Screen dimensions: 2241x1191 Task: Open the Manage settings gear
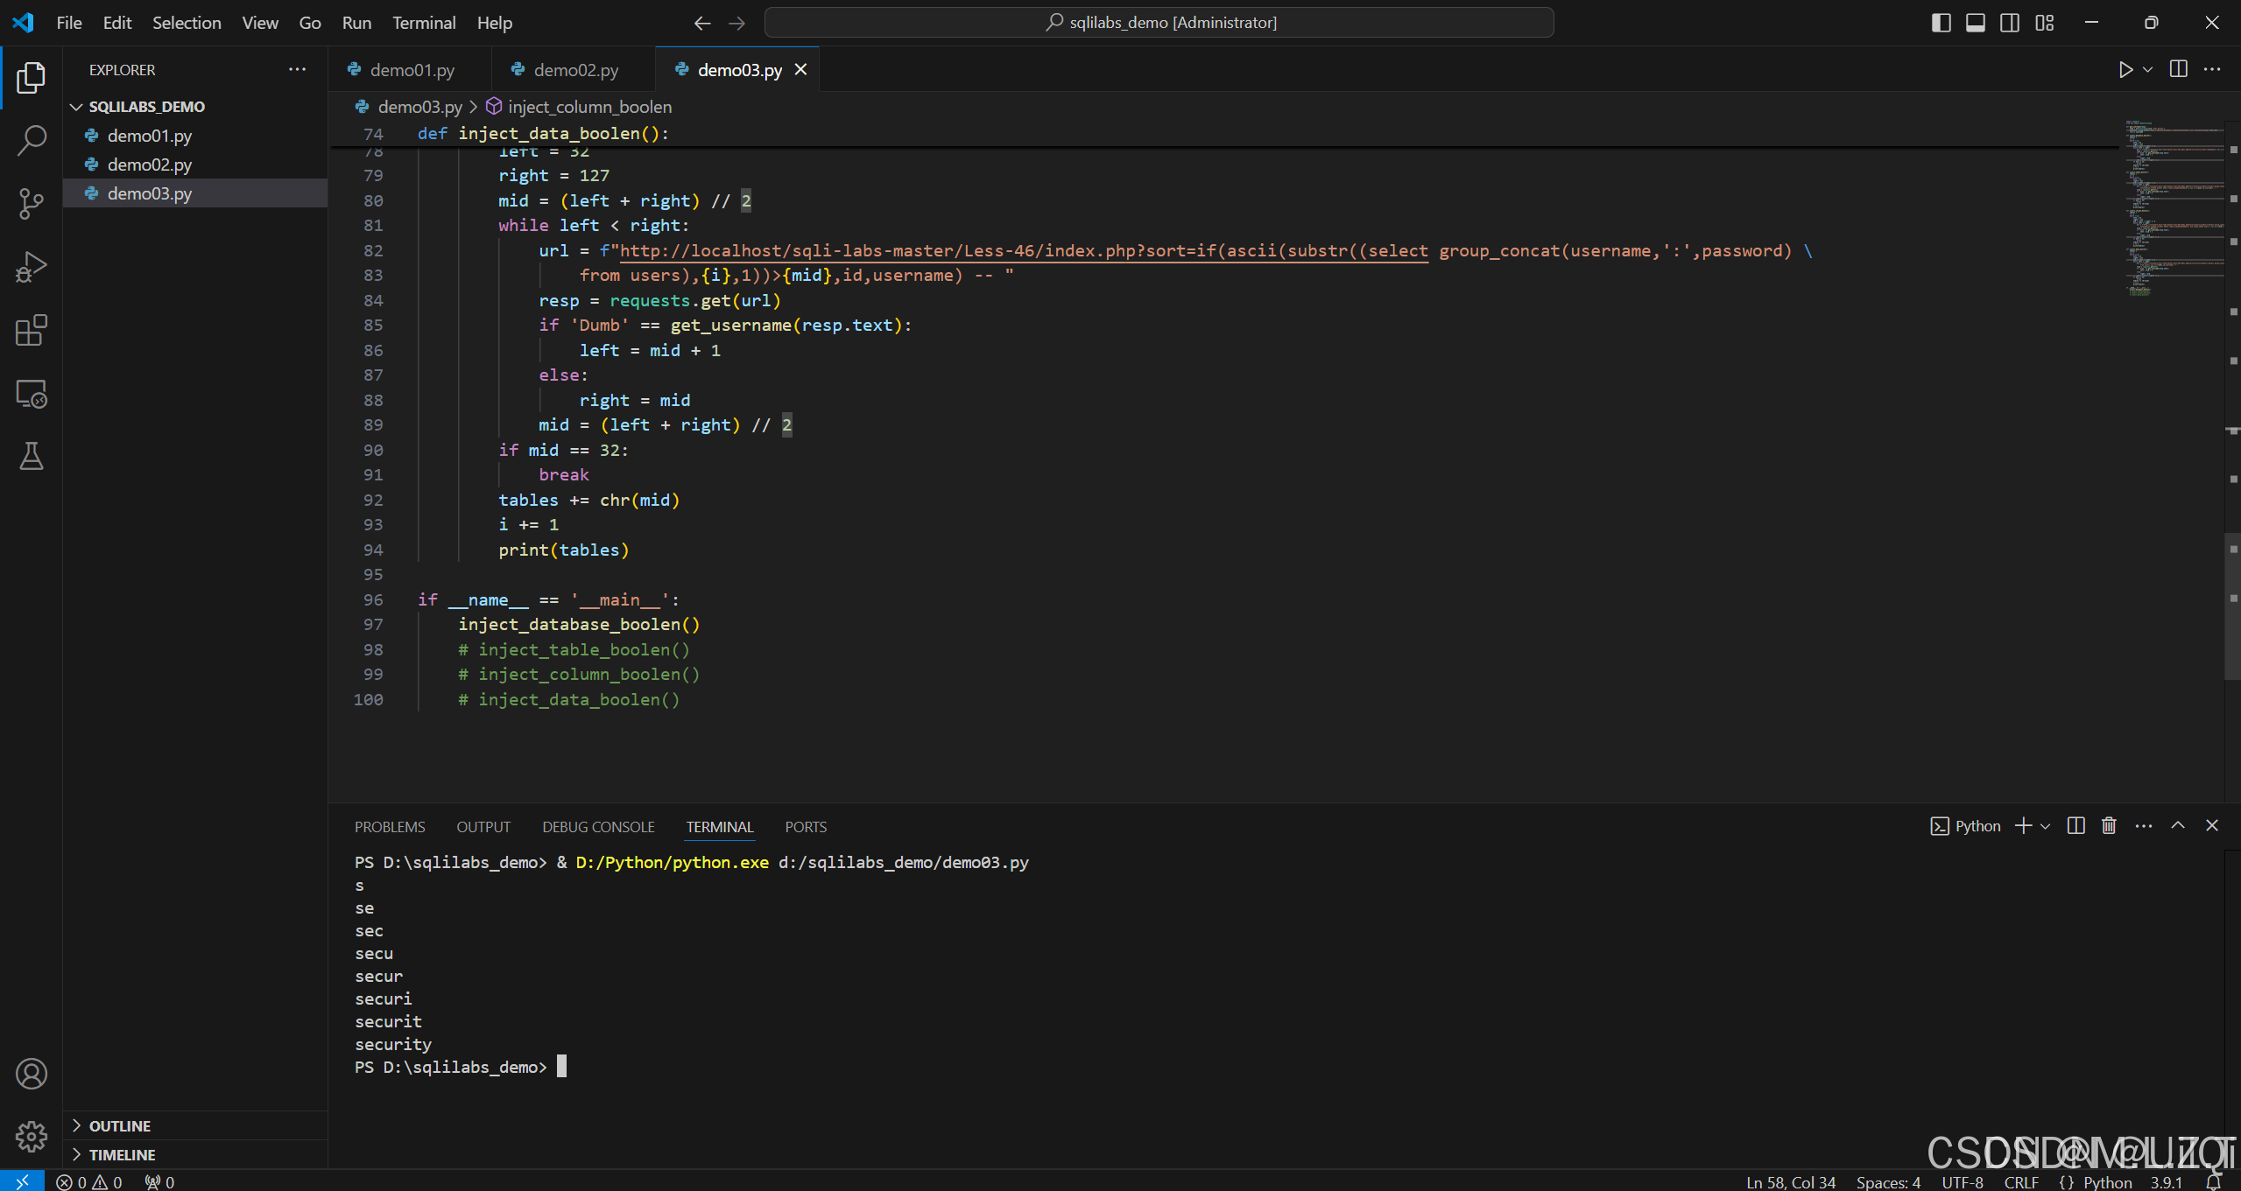32,1137
